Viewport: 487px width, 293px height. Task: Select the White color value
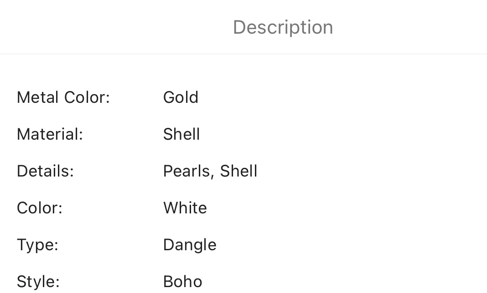tap(185, 208)
